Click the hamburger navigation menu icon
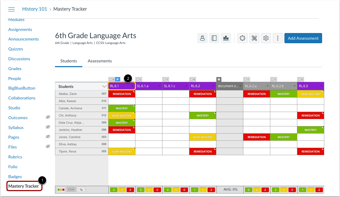Viewport: 340px width, 197px height. pos(11,9)
